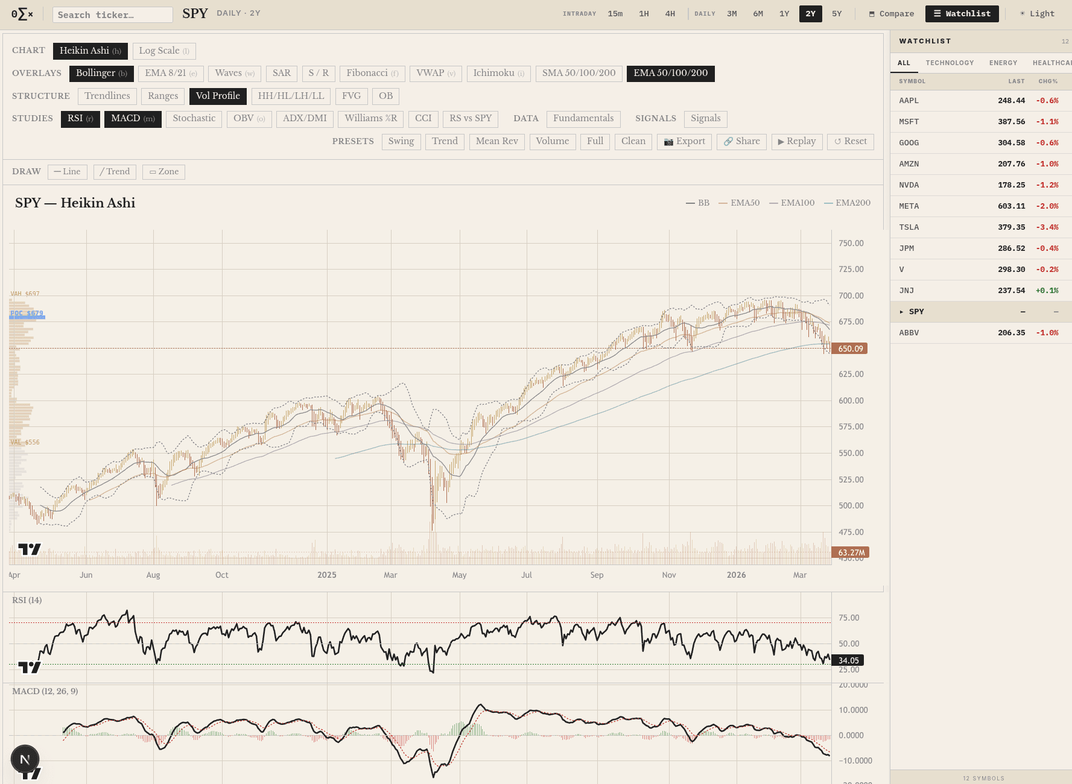Viewport: 1072px width, 784px height.
Task: Share chart via link Share button
Action: 742,141
